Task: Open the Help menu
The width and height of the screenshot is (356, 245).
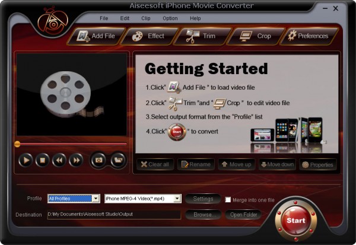Action: (x=195, y=18)
